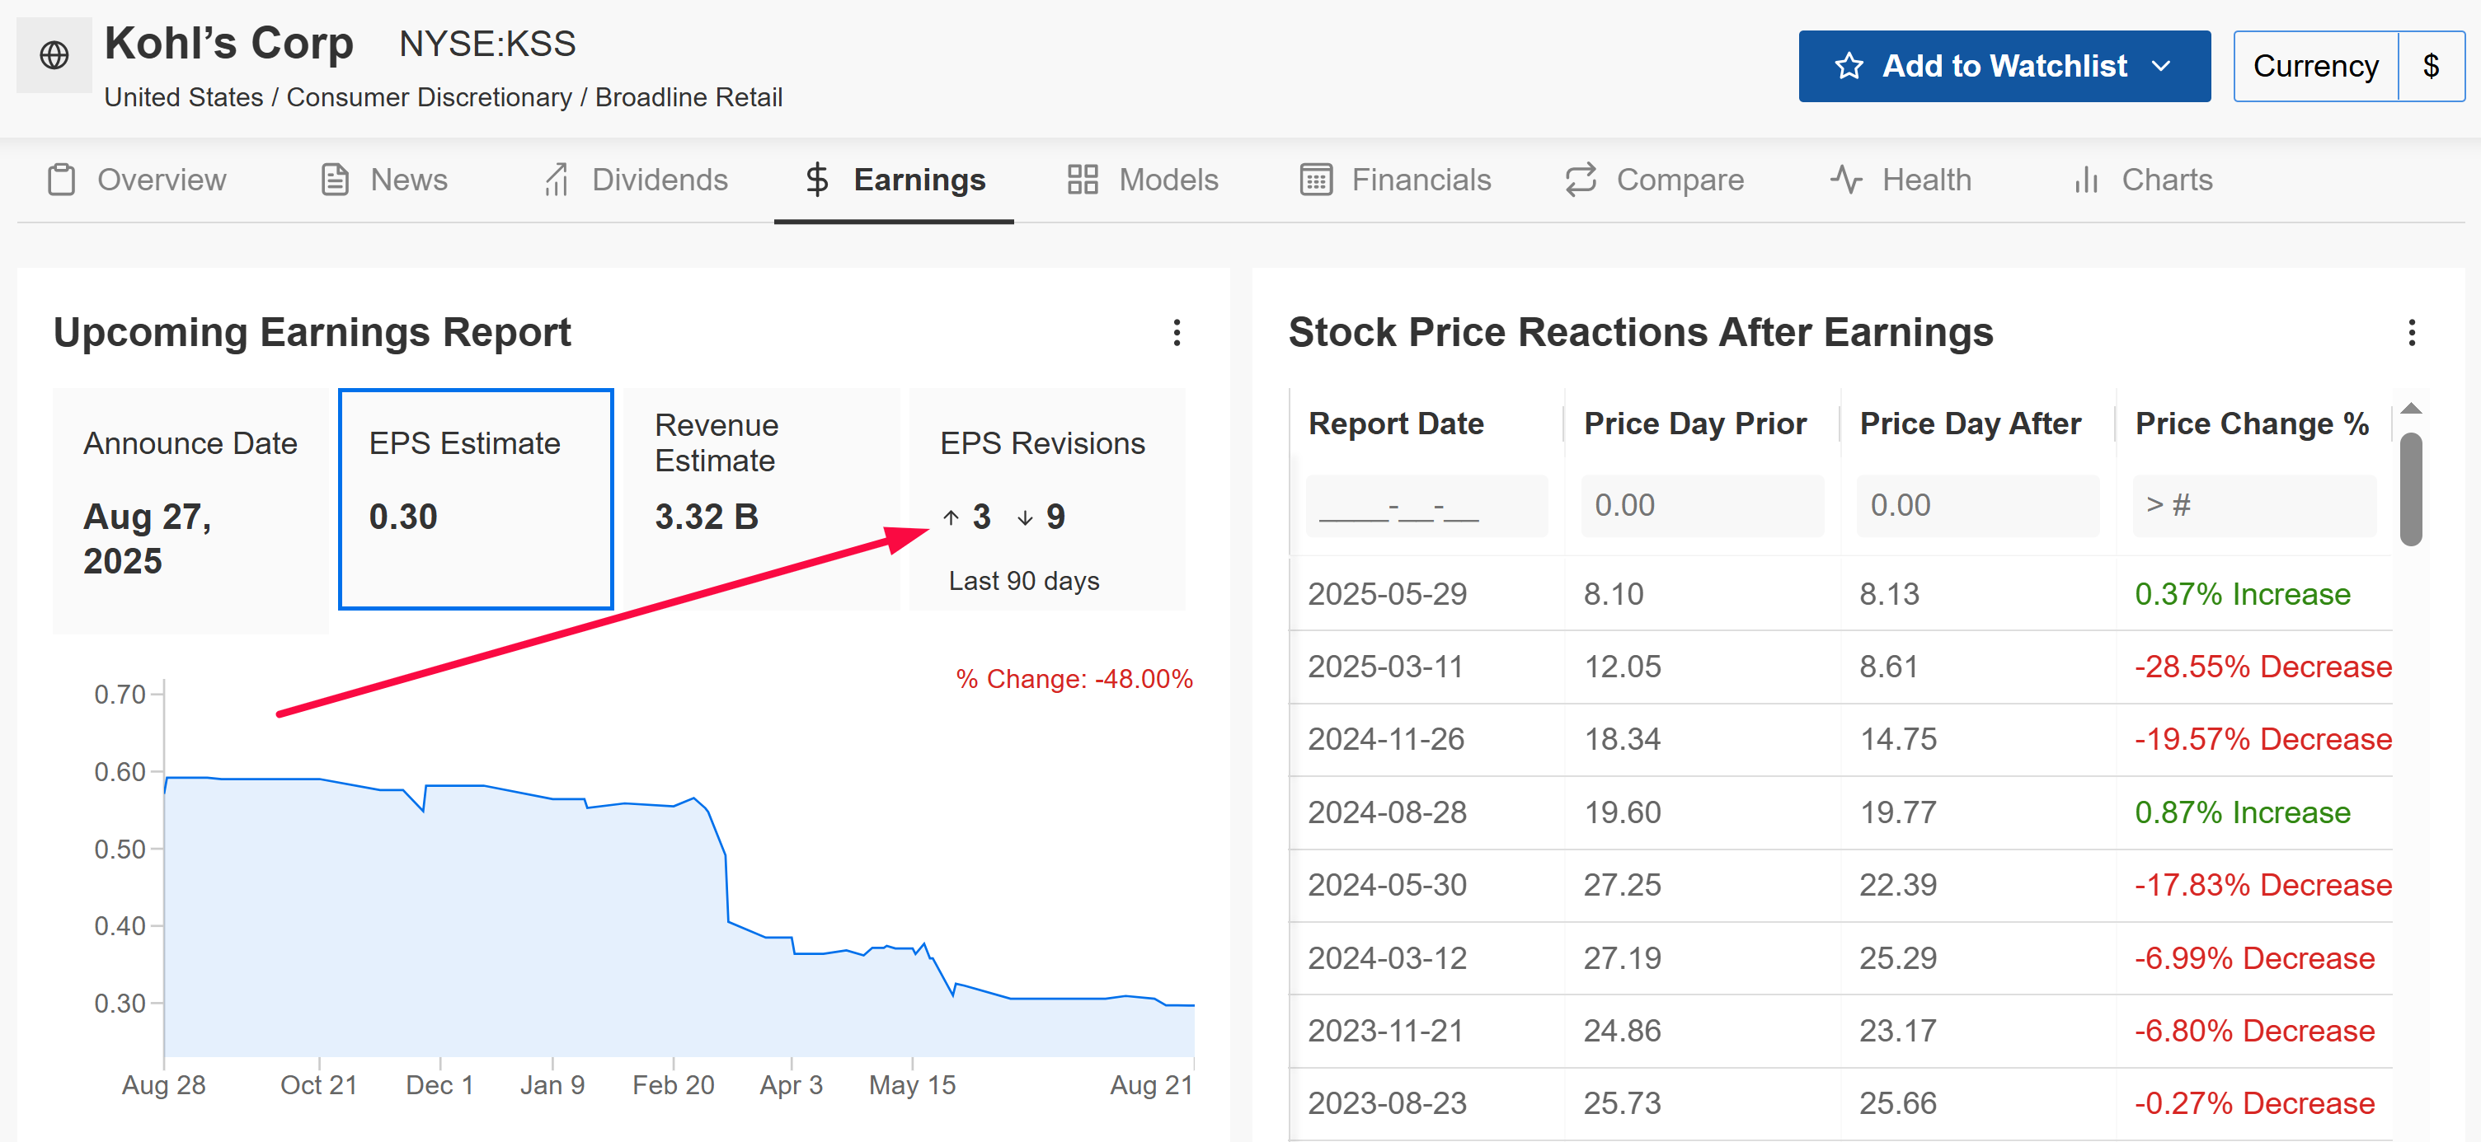Viewport: 2481px width, 1142px height.
Task: Focus the Price Change % filter field
Action: [2253, 505]
